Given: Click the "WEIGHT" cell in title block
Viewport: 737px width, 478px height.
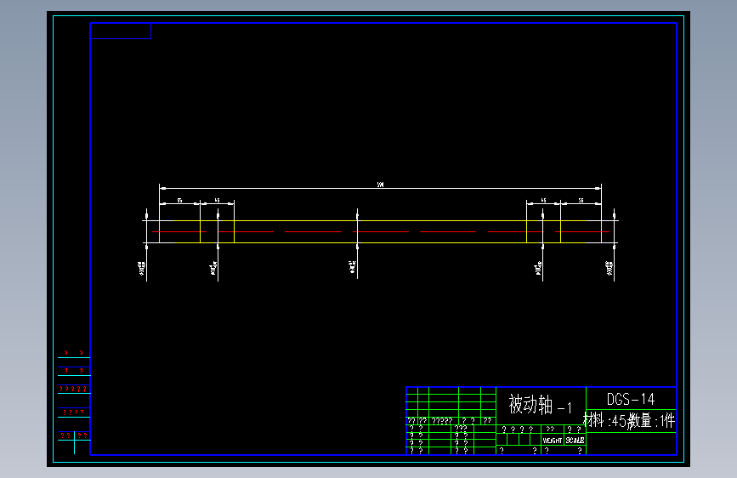Looking at the screenshot, I should point(553,441).
